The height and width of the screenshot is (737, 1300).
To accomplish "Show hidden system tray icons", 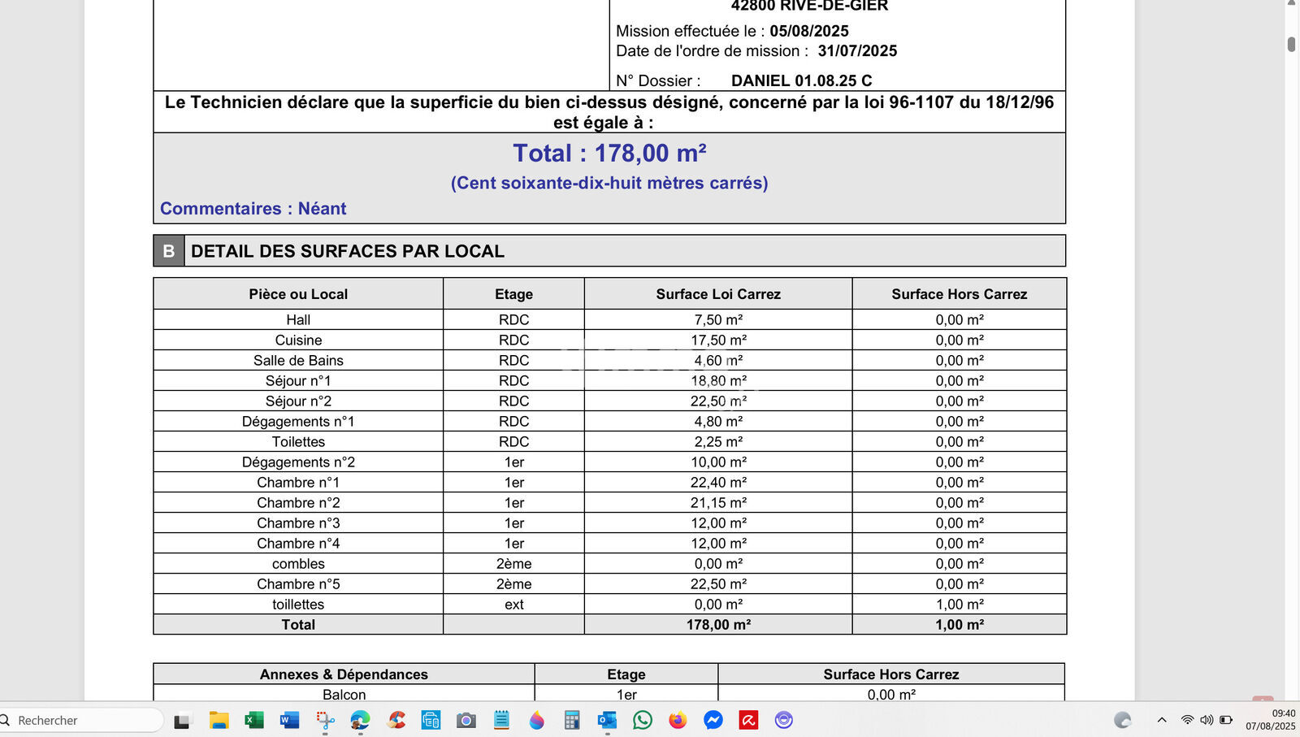I will coord(1162,720).
